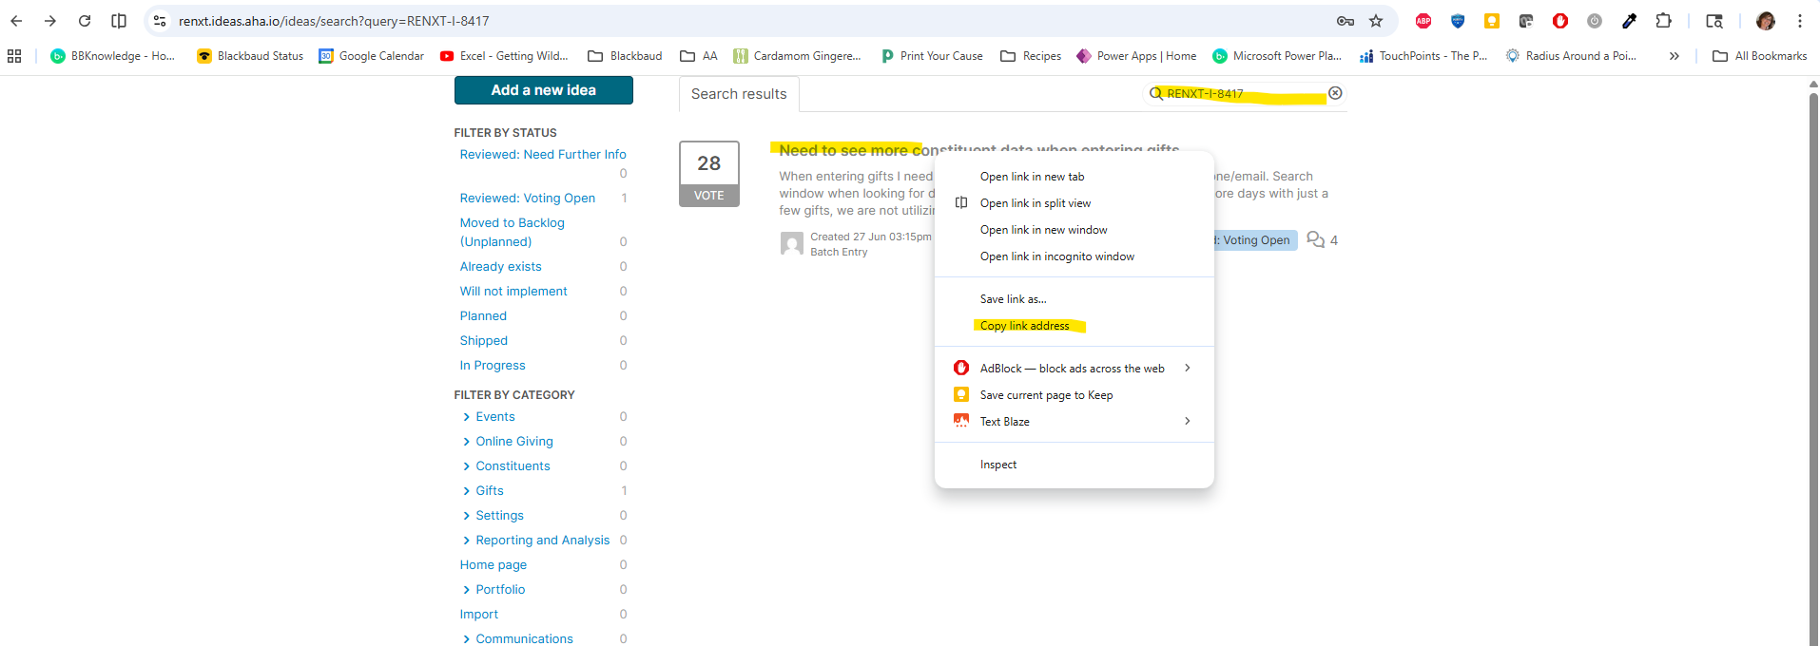Choose Open link in new tab

click(x=1075, y=177)
